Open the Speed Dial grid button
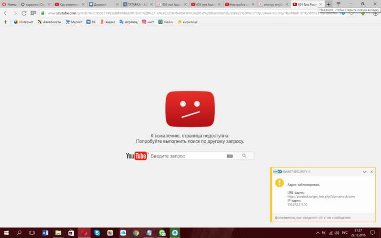The height and width of the screenshot is (238, 381). [x=33, y=13]
